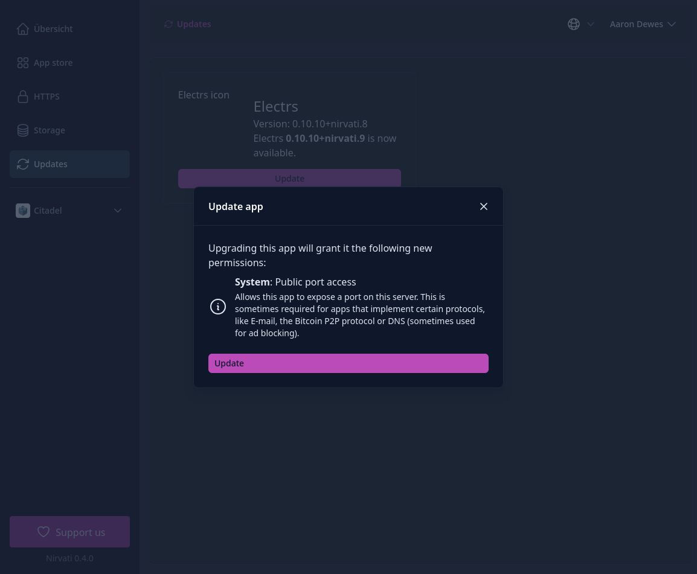Select the Übersicht home icon

pos(23,28)
